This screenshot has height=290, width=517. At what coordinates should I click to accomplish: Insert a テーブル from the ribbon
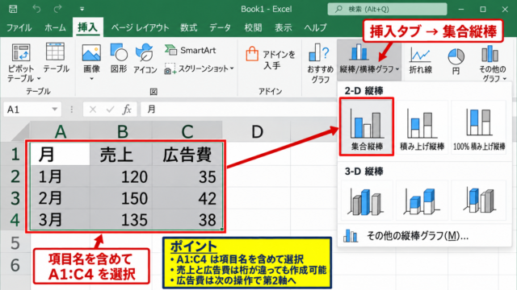click(56, 57)
